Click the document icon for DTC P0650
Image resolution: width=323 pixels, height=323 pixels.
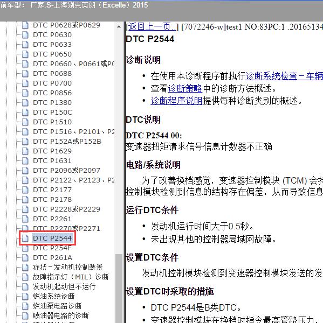[x=25, y=54]
